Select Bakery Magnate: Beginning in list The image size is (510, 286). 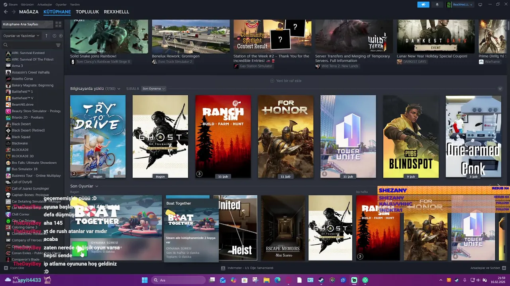click(32, 85)
